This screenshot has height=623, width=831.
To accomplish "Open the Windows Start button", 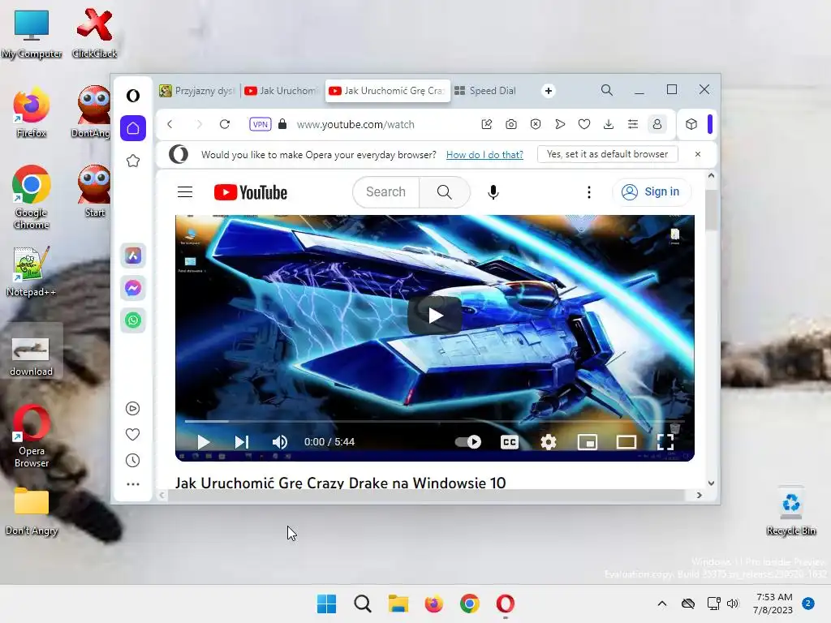I will point(326,604).
